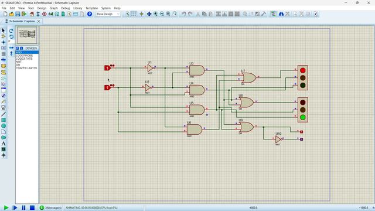Choose the 2D text 'A' tool
Image resolution: width=375 pixels, height=211 pixels.
[4, 144]
